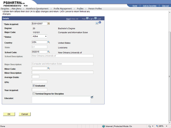Click the Major Description field
This screenshot has height=128, width=171.
point(63,64)
